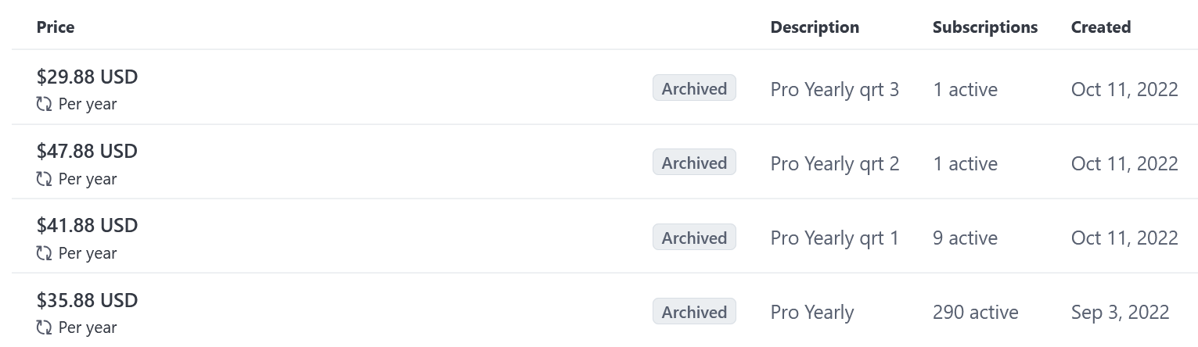Click the Pro Yearly qrt 2 description
Screen dimensions: 1198x347
(835, 163)
